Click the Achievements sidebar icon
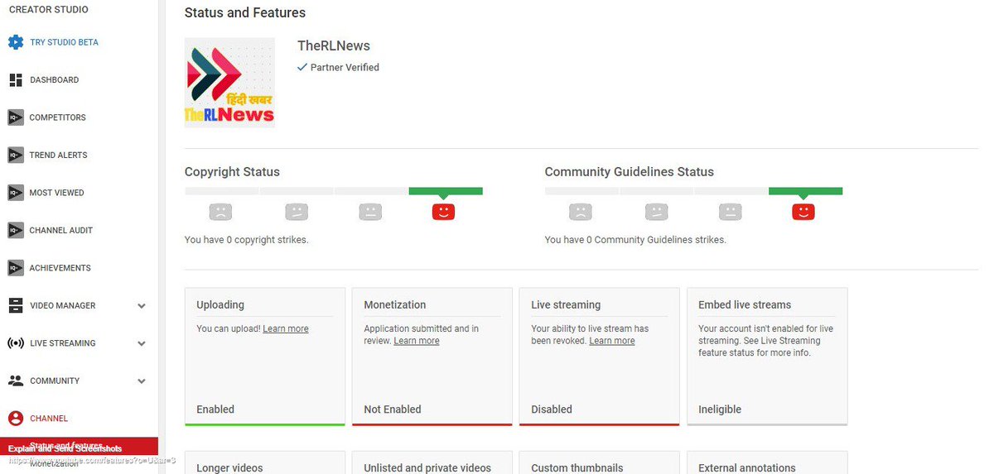Screen dimensions: 994x474 pos(16,268)
